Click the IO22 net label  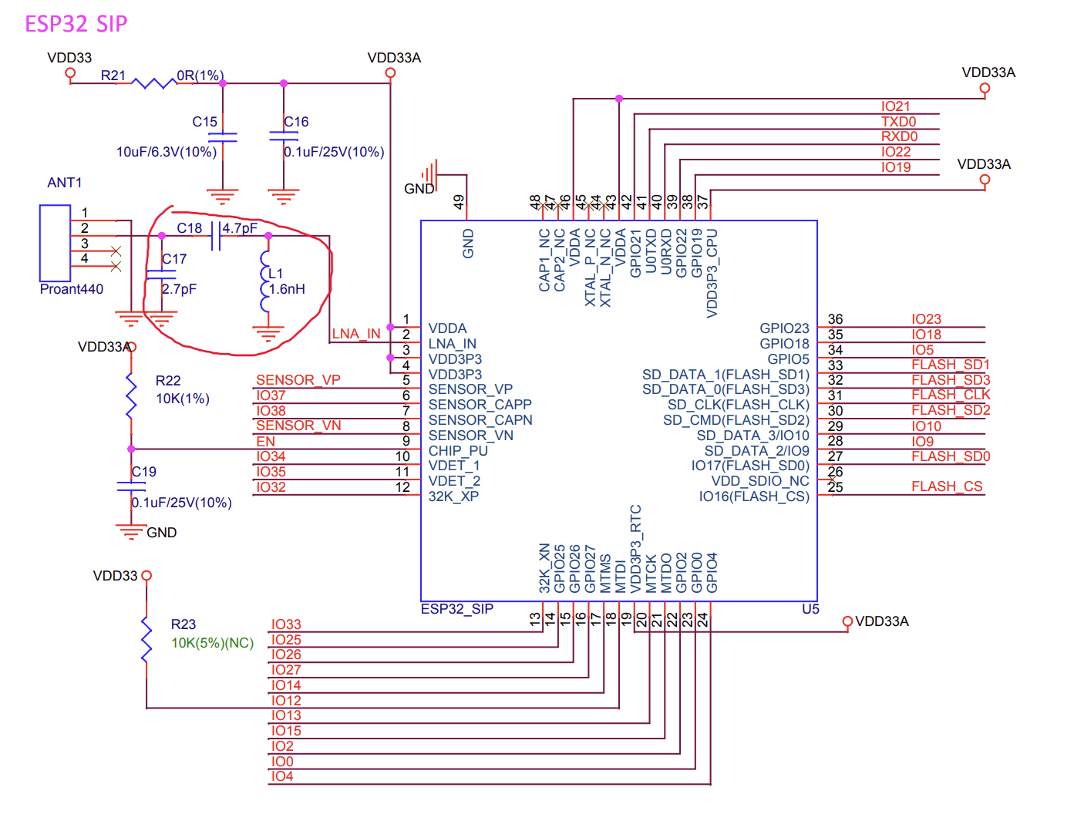click(x=896, y=152)
